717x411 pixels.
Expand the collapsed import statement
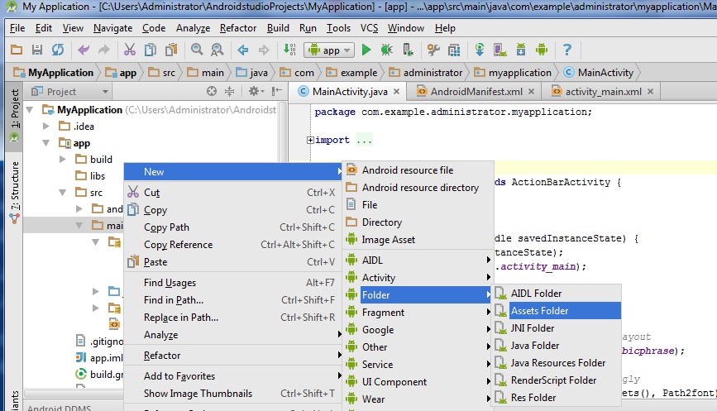coord(310,141)
